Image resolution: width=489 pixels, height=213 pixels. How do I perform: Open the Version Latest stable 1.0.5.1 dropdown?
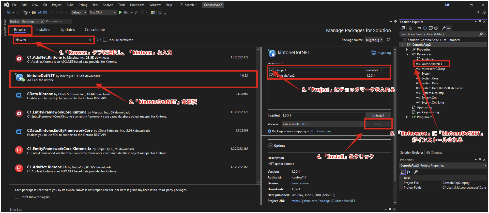323,124
